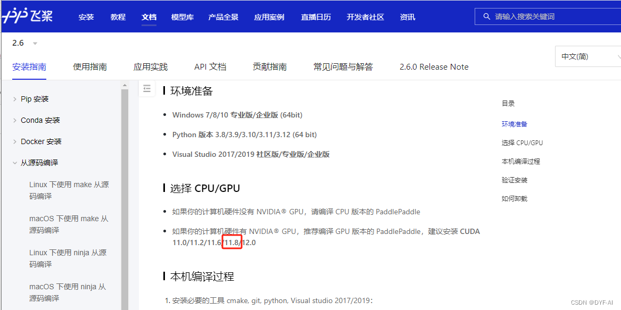
Task: Jump to 验证安装 in table of contents
Action: [515, 180]
